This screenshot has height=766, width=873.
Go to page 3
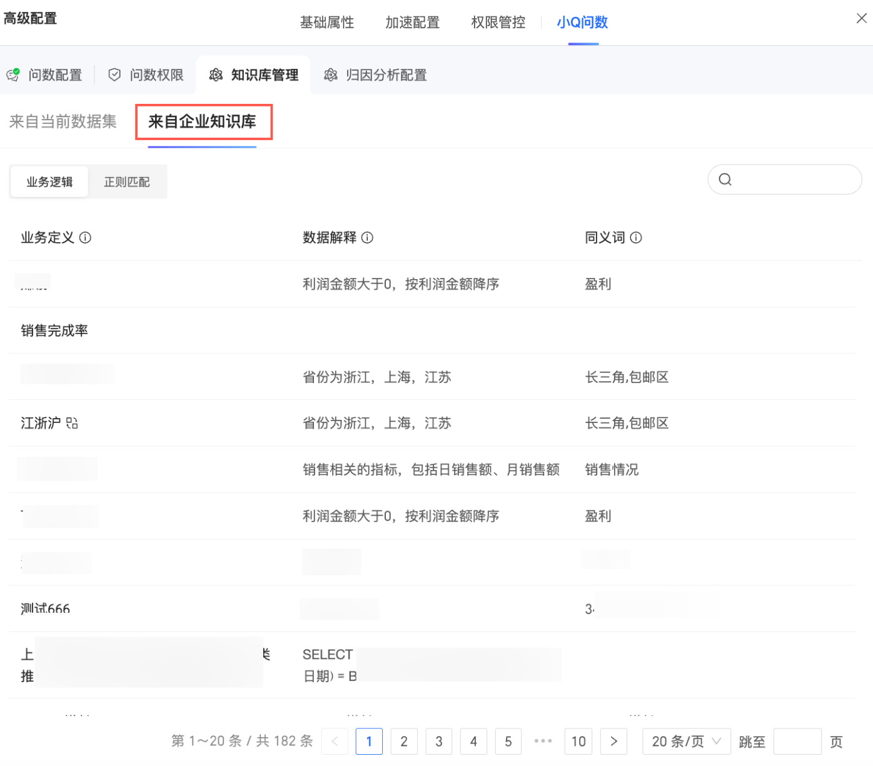(439, 742)
